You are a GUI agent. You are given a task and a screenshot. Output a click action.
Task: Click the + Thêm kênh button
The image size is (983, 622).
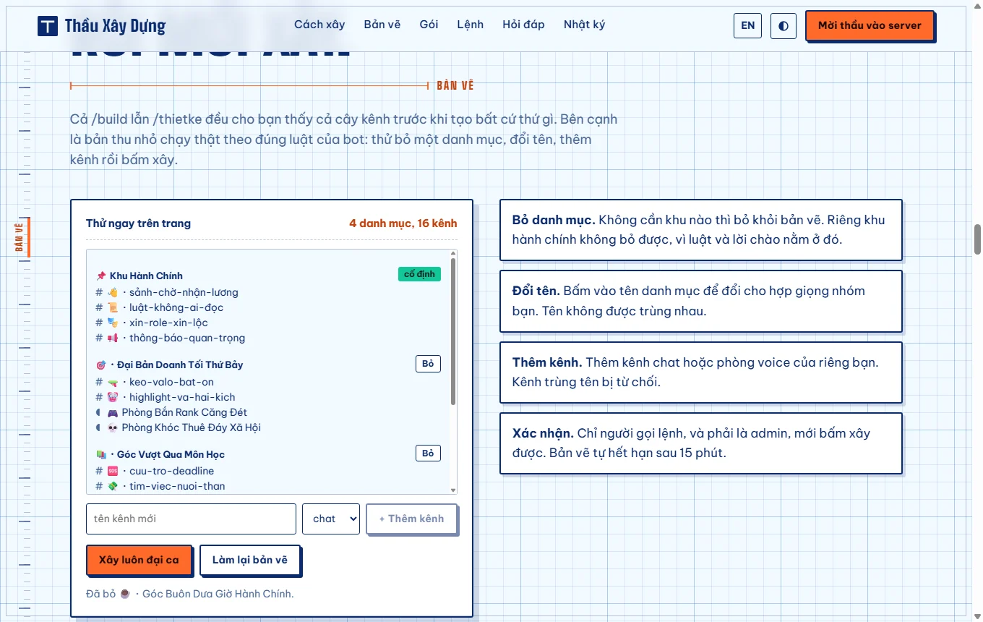pos(412,519)
